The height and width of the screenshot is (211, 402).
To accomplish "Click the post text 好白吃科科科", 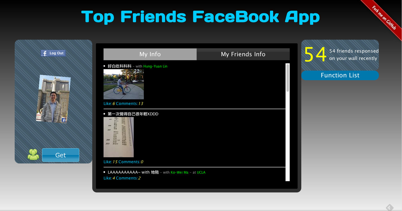I will pyautogui.click(x=120, y=66).
